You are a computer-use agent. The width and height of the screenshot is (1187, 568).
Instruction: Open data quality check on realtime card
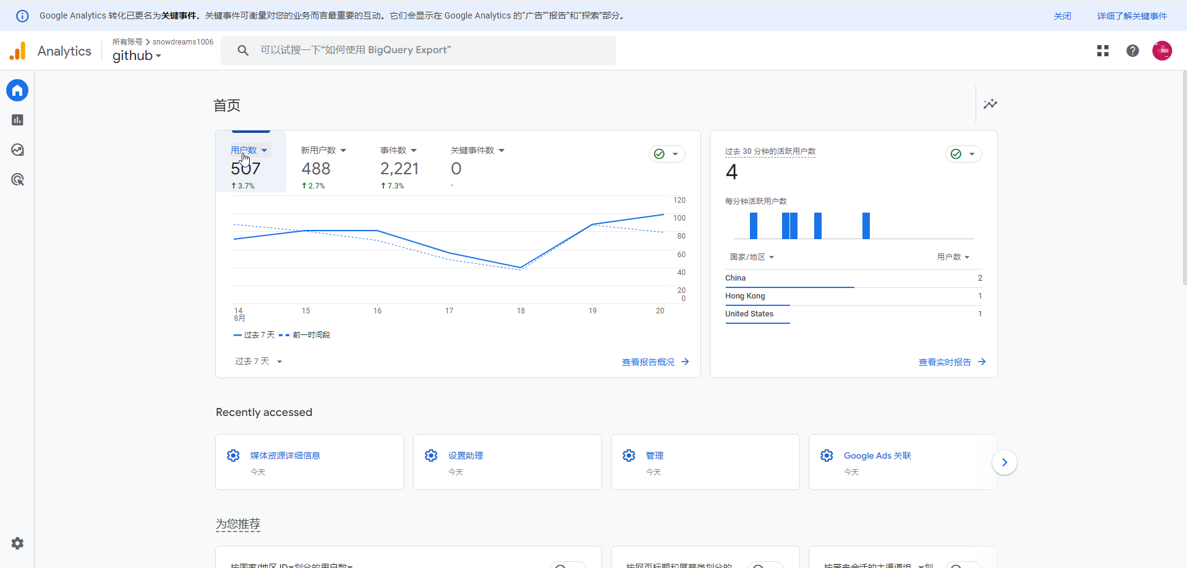pos(963,154)
